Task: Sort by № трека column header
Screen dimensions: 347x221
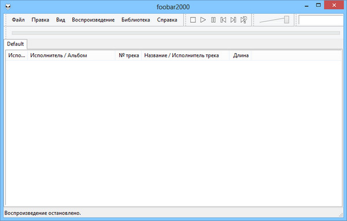Action: 128,56
